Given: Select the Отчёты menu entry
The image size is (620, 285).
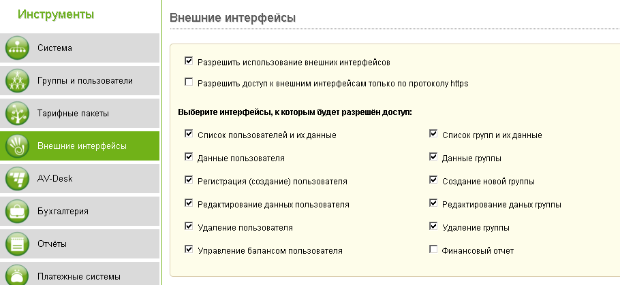Looking at the screenshot, I should 80,244.
